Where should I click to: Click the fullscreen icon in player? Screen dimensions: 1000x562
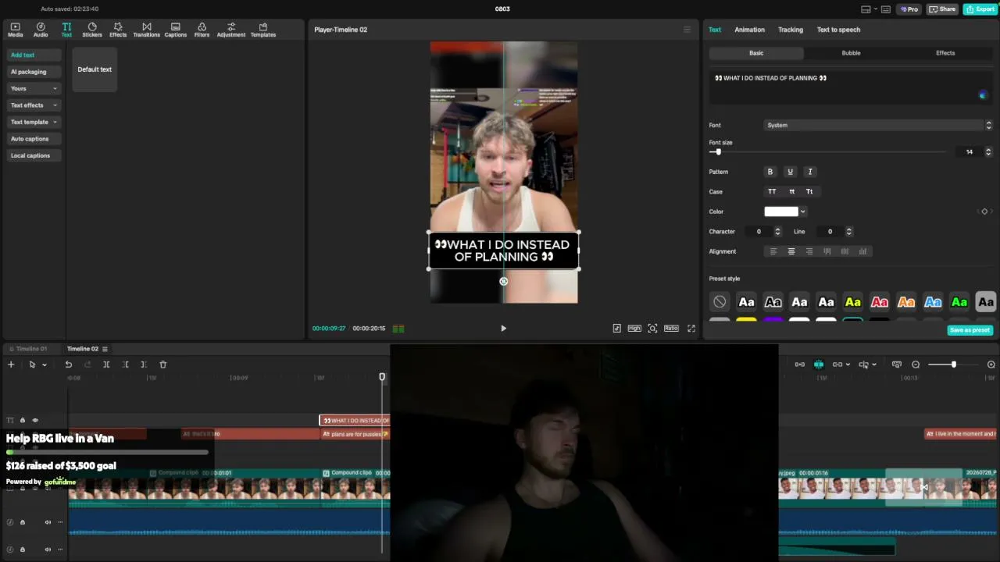pos(691,329)
